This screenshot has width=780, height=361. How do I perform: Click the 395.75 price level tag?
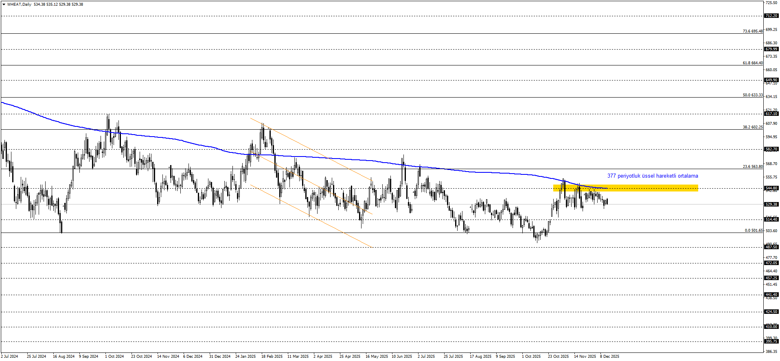[771, 341]
